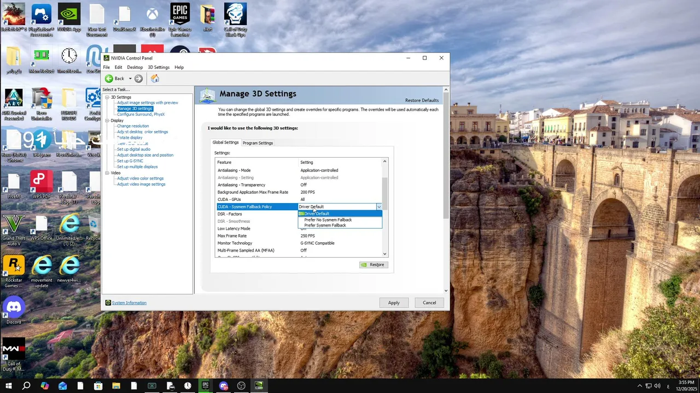The height and width of the screenshot is (393, 700).
Task: Click the Windows Start button
Action: point(8,386)
